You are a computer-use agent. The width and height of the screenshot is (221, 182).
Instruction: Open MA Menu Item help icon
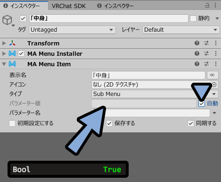tap(197, 64)
